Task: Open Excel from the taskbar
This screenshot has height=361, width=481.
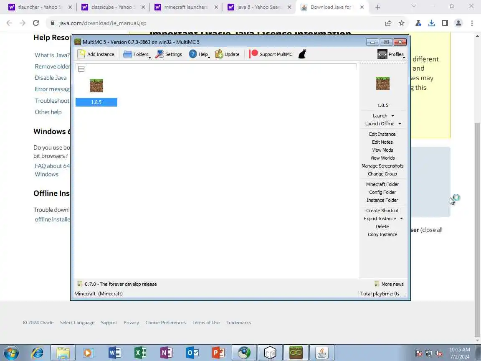Action: 140,353
